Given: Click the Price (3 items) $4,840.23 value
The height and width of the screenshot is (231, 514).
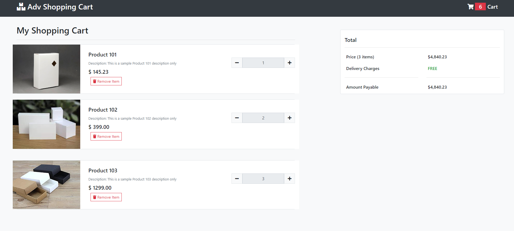Looking at the screenshot, I should (x=437, y=57).
